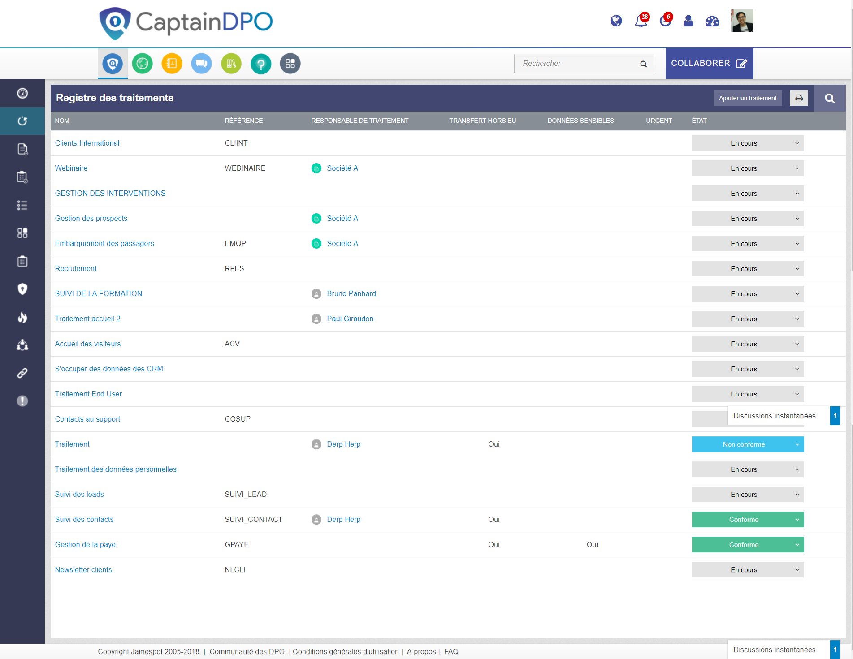Print the register with the printer icon
853x659 pixels.
[x=799, y=98]
